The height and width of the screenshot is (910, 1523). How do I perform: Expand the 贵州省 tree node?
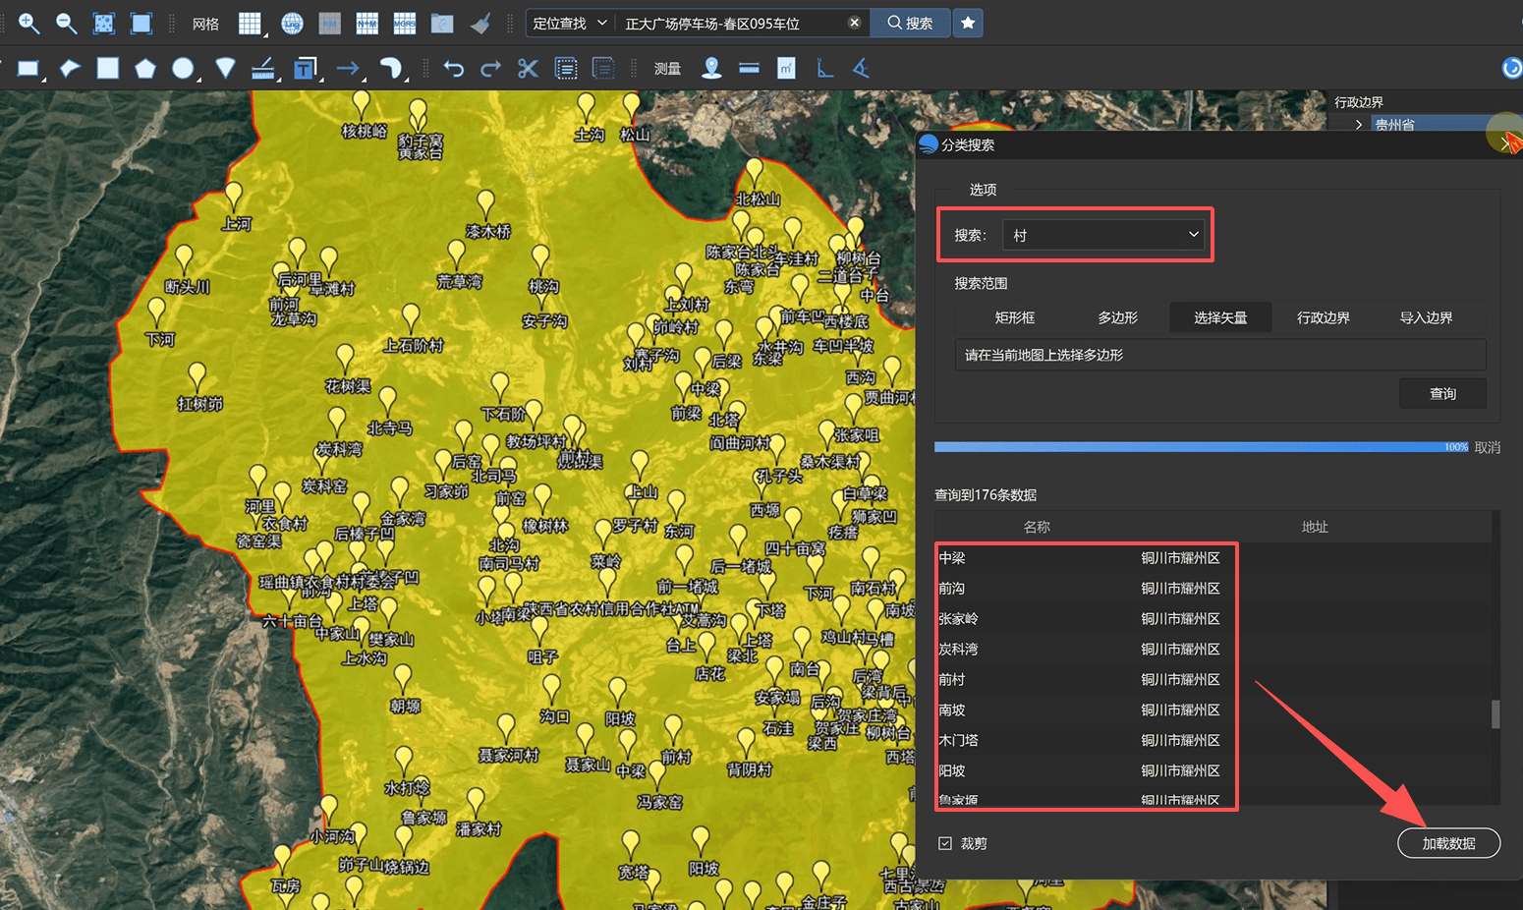[1358, 125]
